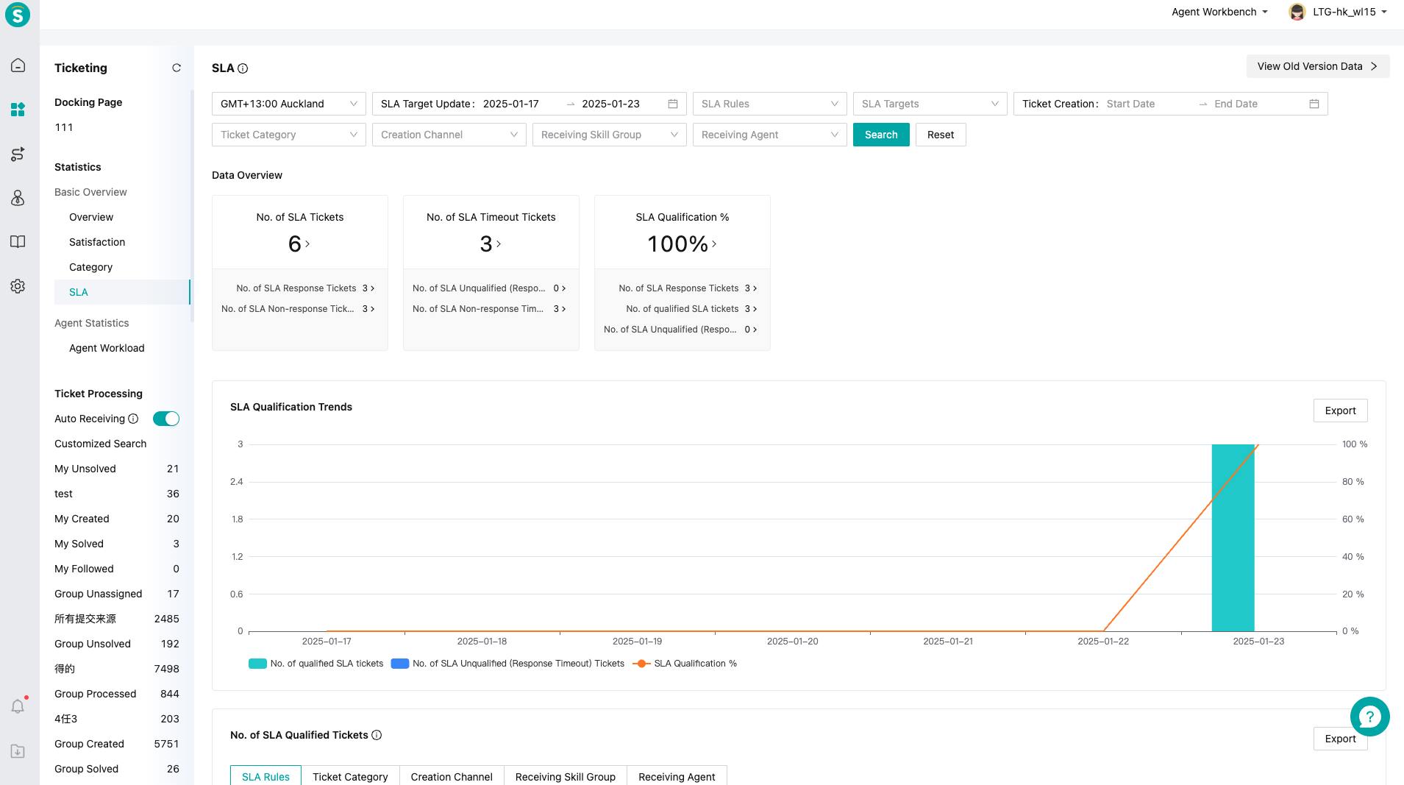
Task: Open Docking Page item 111
Action: click(x=64, y=127)
